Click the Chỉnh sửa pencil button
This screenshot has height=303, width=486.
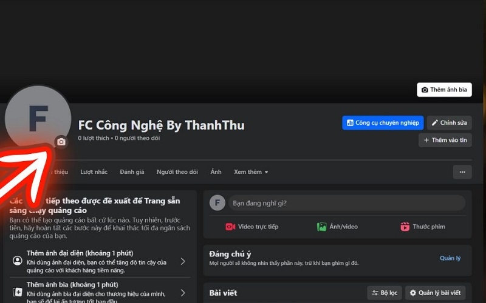coord(449,123)
